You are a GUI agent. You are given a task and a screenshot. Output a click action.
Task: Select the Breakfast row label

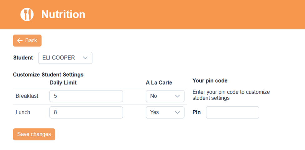(x=27, y=96)
